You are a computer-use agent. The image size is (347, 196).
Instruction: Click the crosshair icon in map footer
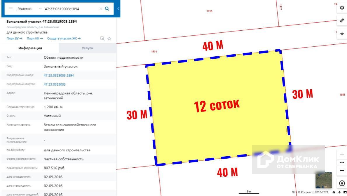point(339,192)
